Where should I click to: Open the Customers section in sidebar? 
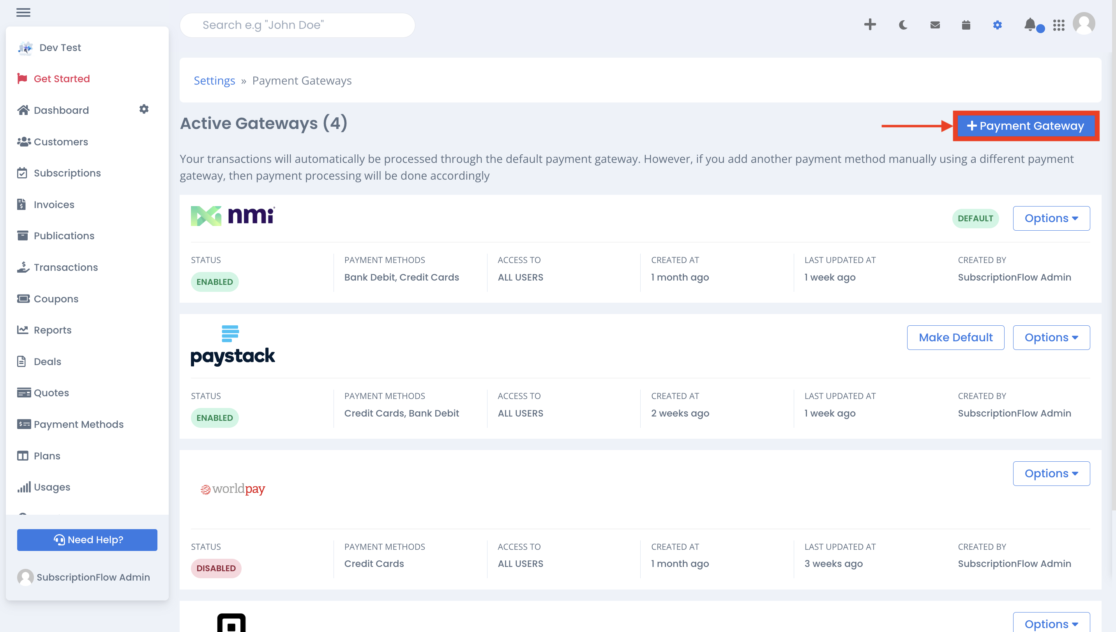(x=60, y=141)
